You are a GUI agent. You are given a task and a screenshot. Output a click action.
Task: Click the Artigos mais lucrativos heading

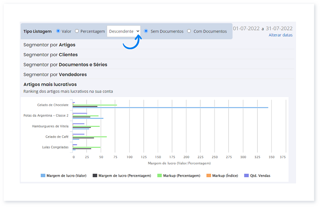click(x=50, y=84)
